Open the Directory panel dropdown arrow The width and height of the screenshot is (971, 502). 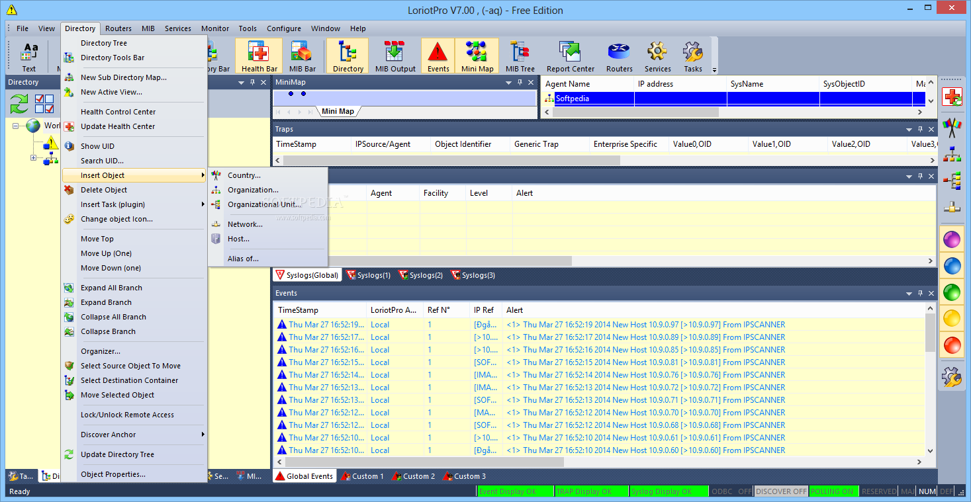pos(241,83)
